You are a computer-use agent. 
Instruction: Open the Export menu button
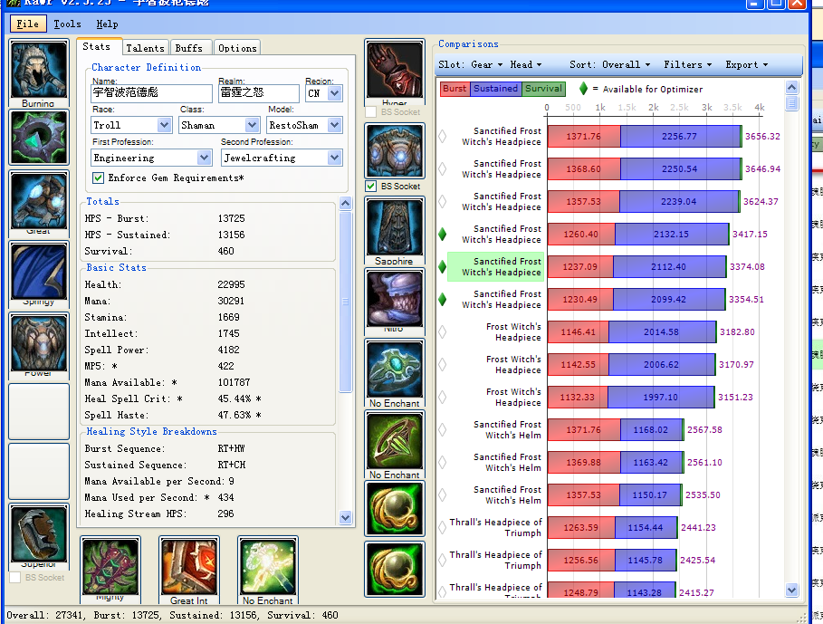click(x=746, y=64)
